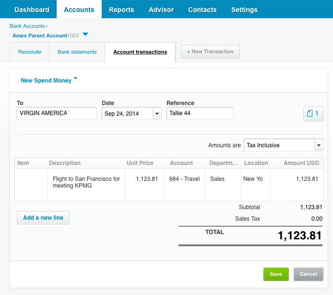Click the Reference field with Tallie 44
Screen dimensions: 333x295
pyautogui.click(x=200, y=113)
